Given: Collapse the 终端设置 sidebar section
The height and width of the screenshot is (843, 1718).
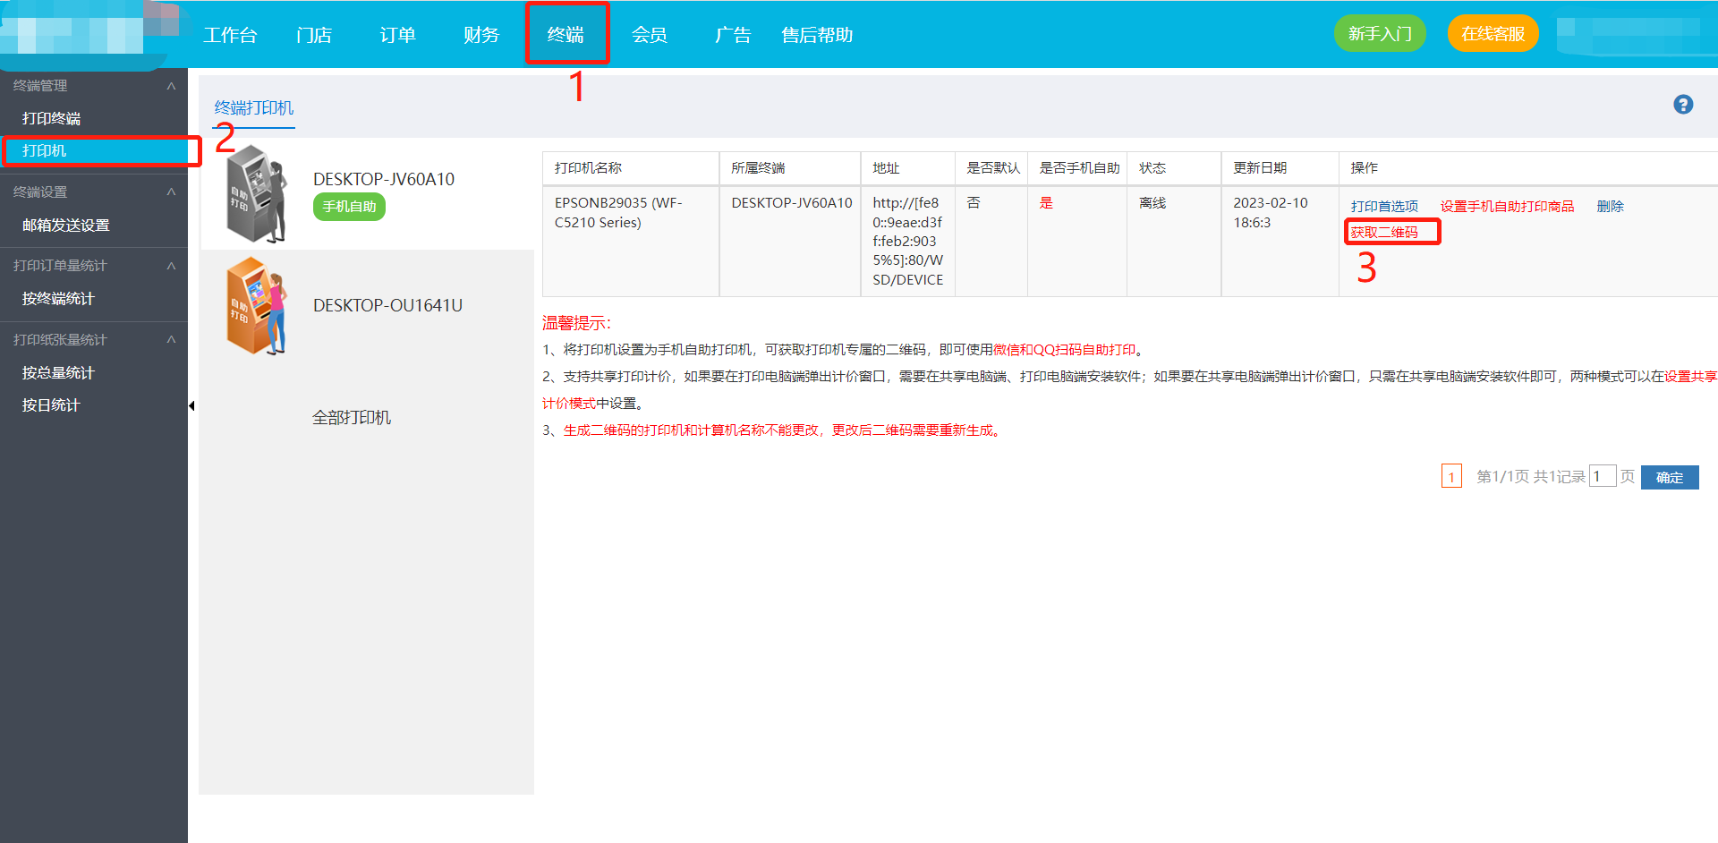Looking at the screenshot, I should (x=171, y=192).
